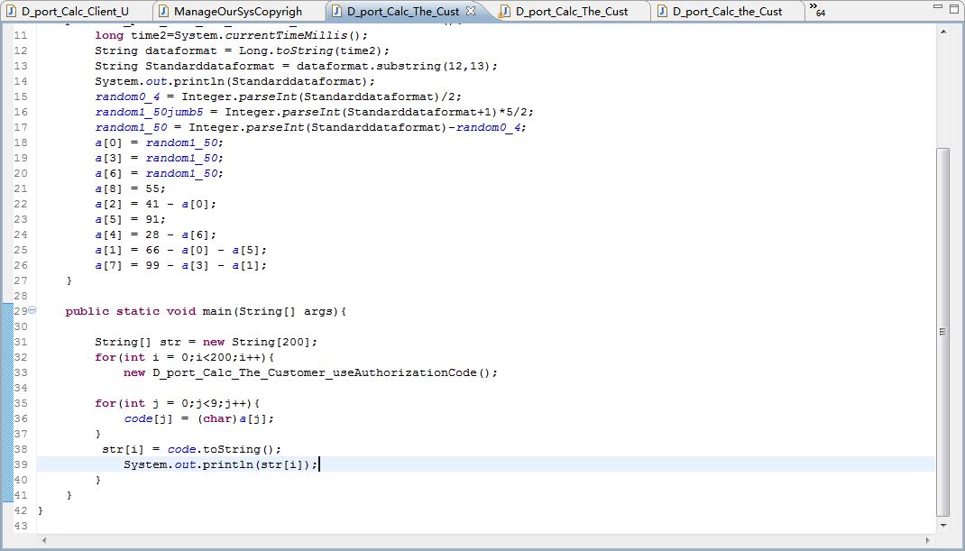Click the horizontal scrollbar left arrow
The image size is (965, 551).
[x=43, y=540]
